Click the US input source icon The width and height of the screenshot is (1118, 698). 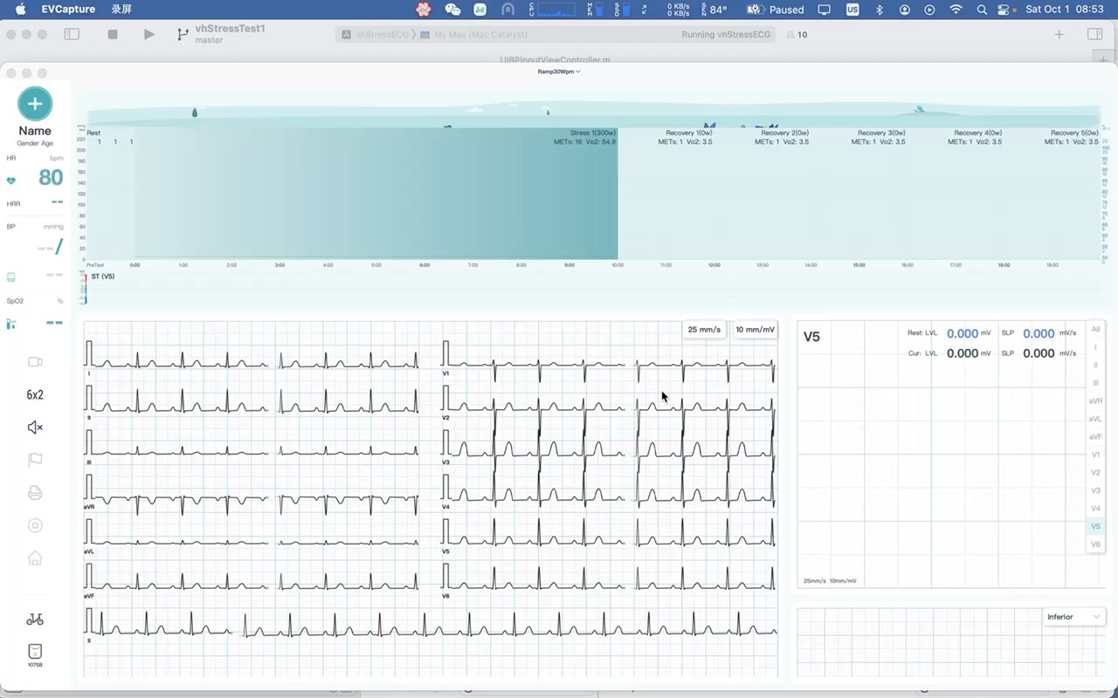tap(852, 10)
